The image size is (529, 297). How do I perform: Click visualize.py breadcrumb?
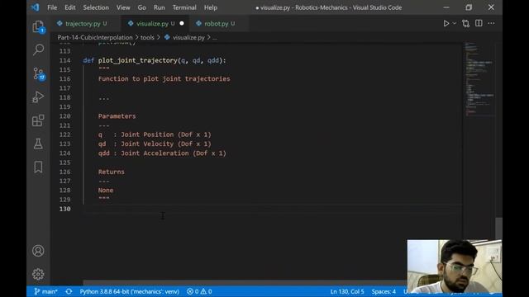pos(188,37)
